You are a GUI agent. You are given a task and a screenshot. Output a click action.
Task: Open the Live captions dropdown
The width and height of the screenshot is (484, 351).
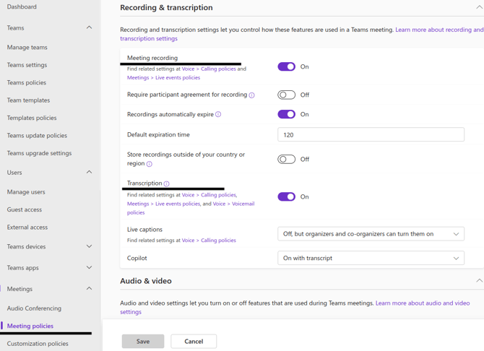[371, 234]
